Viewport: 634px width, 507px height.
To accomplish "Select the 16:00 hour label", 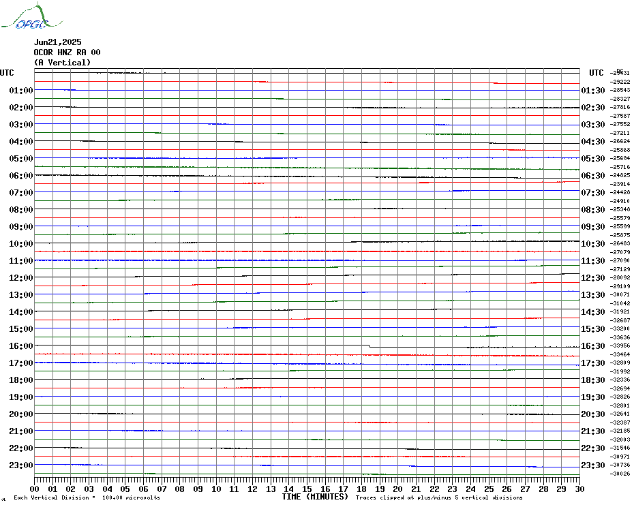I will click(21, 345).
